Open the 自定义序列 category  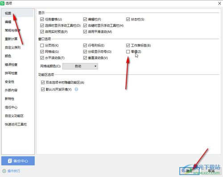[12, 48]
